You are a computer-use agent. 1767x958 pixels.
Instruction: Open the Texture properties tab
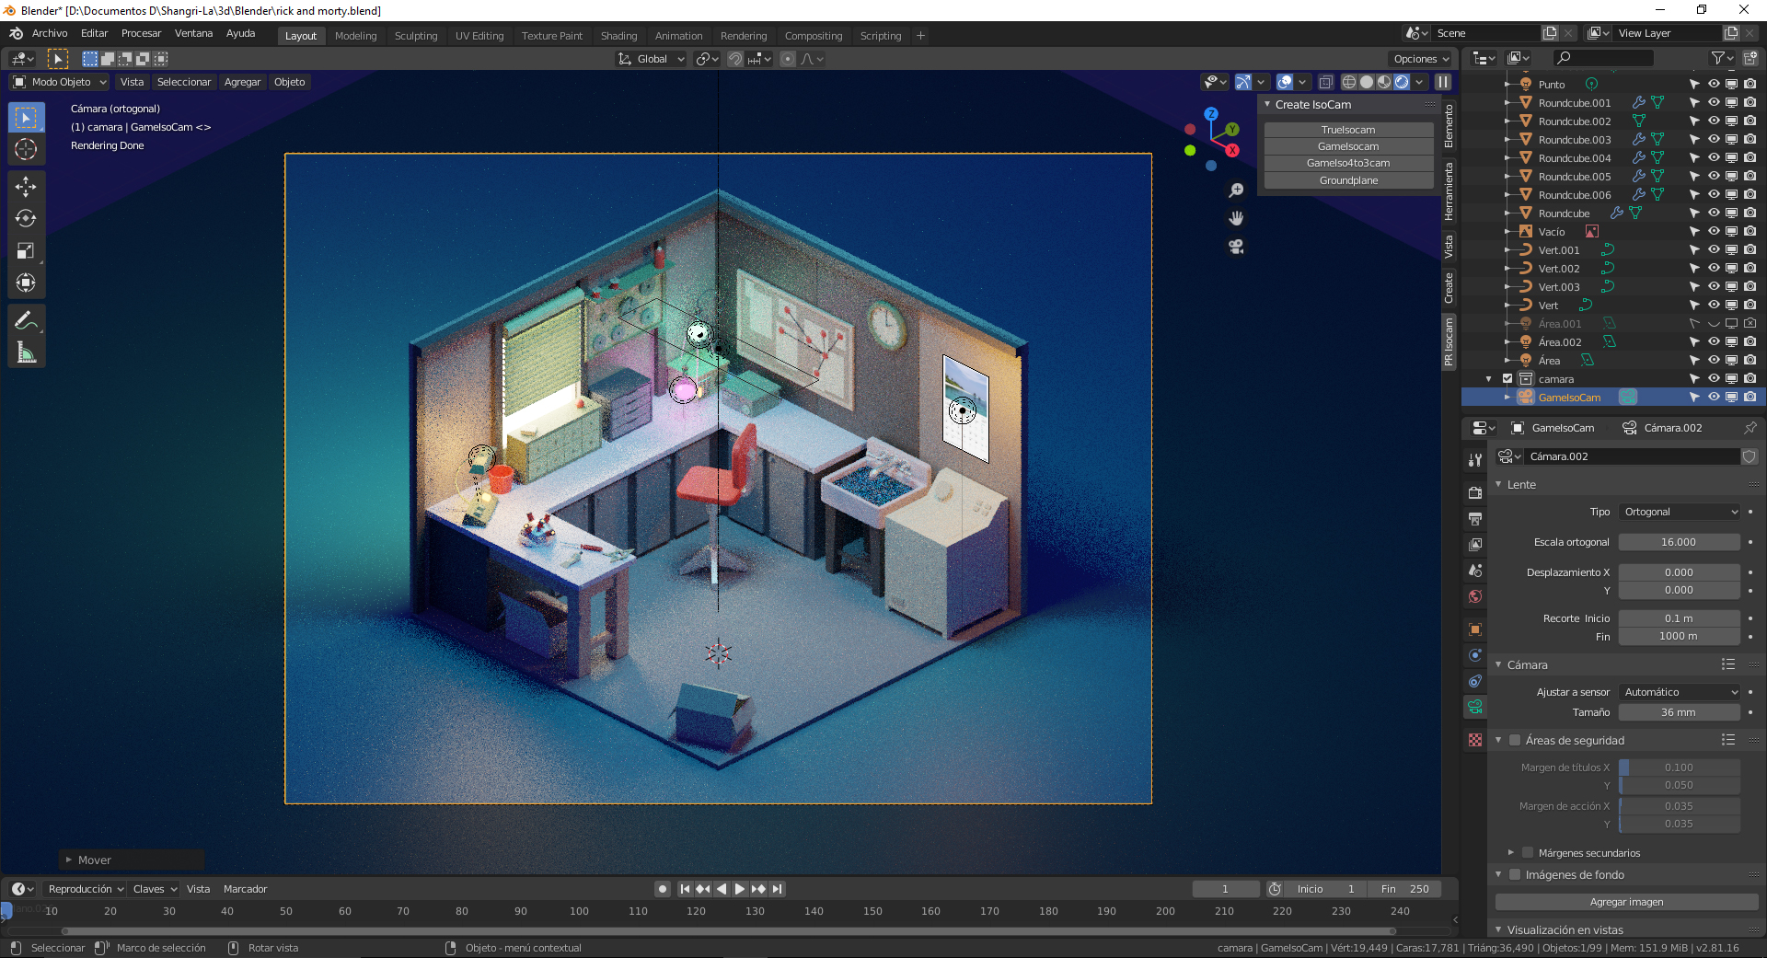1475,740
